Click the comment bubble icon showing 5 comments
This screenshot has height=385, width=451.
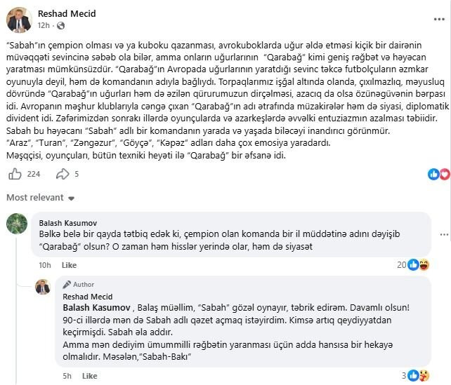(x=61, y=174)
